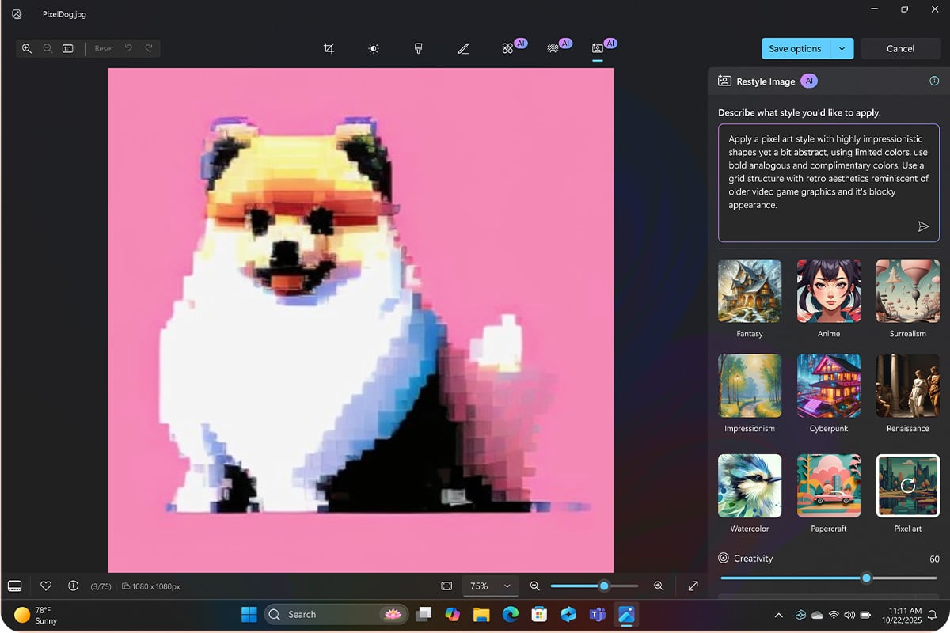Select the Cyberpunk style thumbnail
Image resolution: width=950 pixels, height=633 pixels.
click(829, 385)
